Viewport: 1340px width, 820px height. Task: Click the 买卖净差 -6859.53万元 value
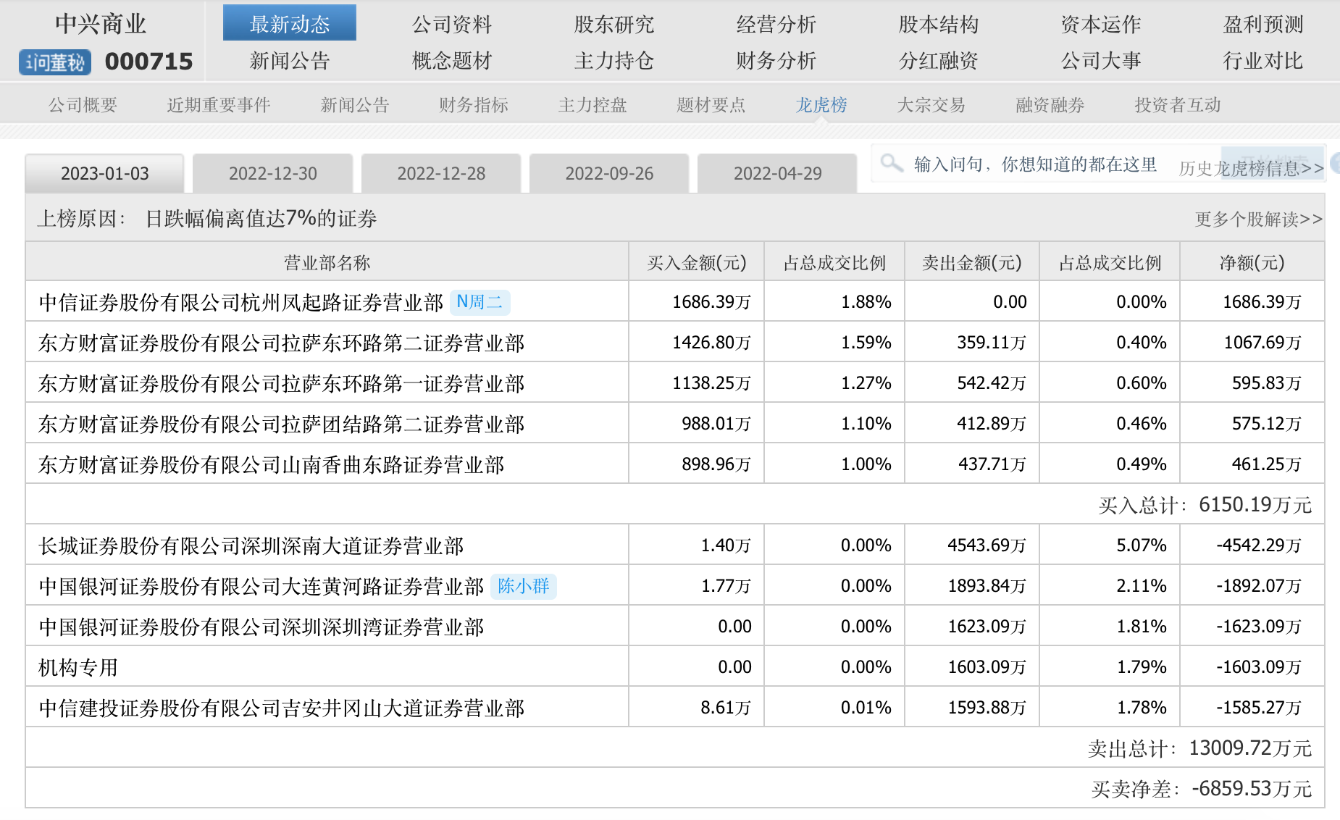tap(1202, 789)
